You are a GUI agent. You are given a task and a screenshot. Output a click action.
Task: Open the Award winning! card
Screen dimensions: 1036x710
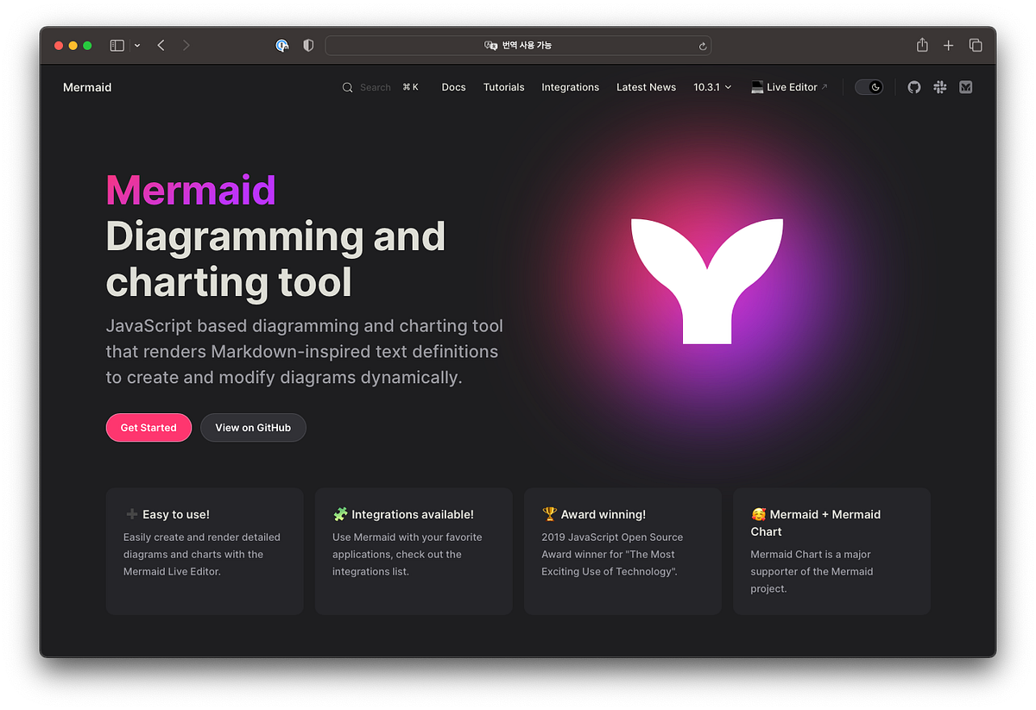coord(622,551)
